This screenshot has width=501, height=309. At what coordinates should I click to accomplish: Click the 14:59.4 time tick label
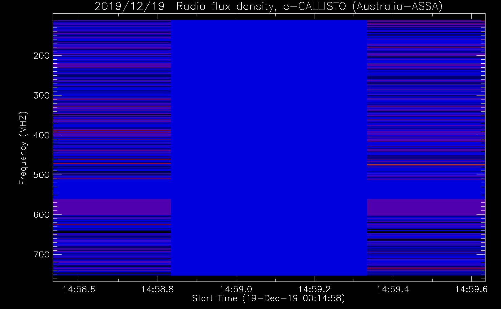click(x=393, y=289)
